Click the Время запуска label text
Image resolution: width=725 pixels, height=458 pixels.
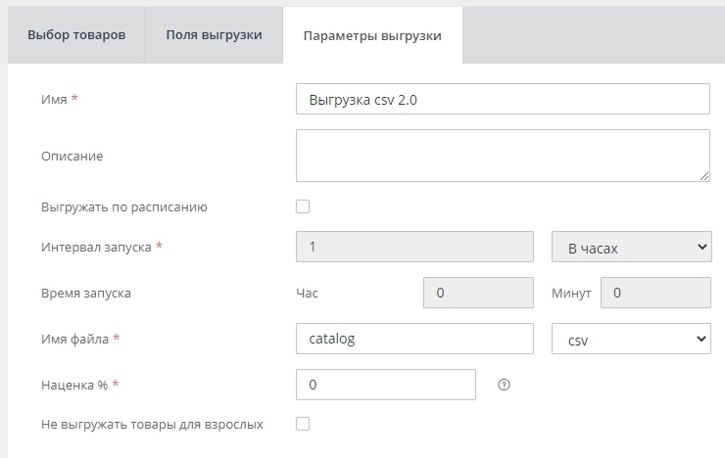pos(86,293)
